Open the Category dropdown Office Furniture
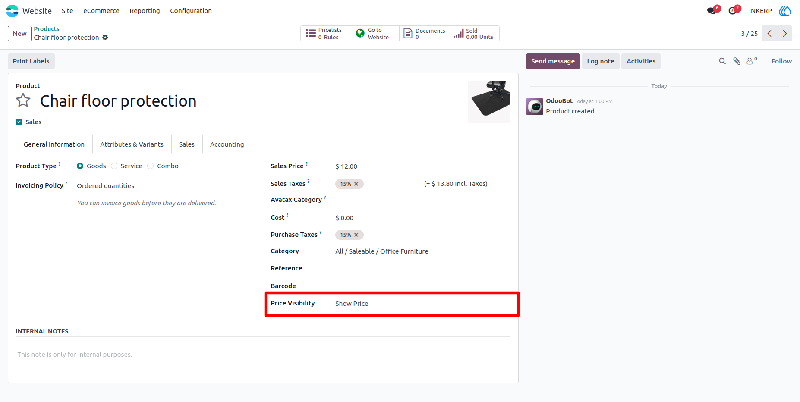800x402 pixels. click(422, 251)
